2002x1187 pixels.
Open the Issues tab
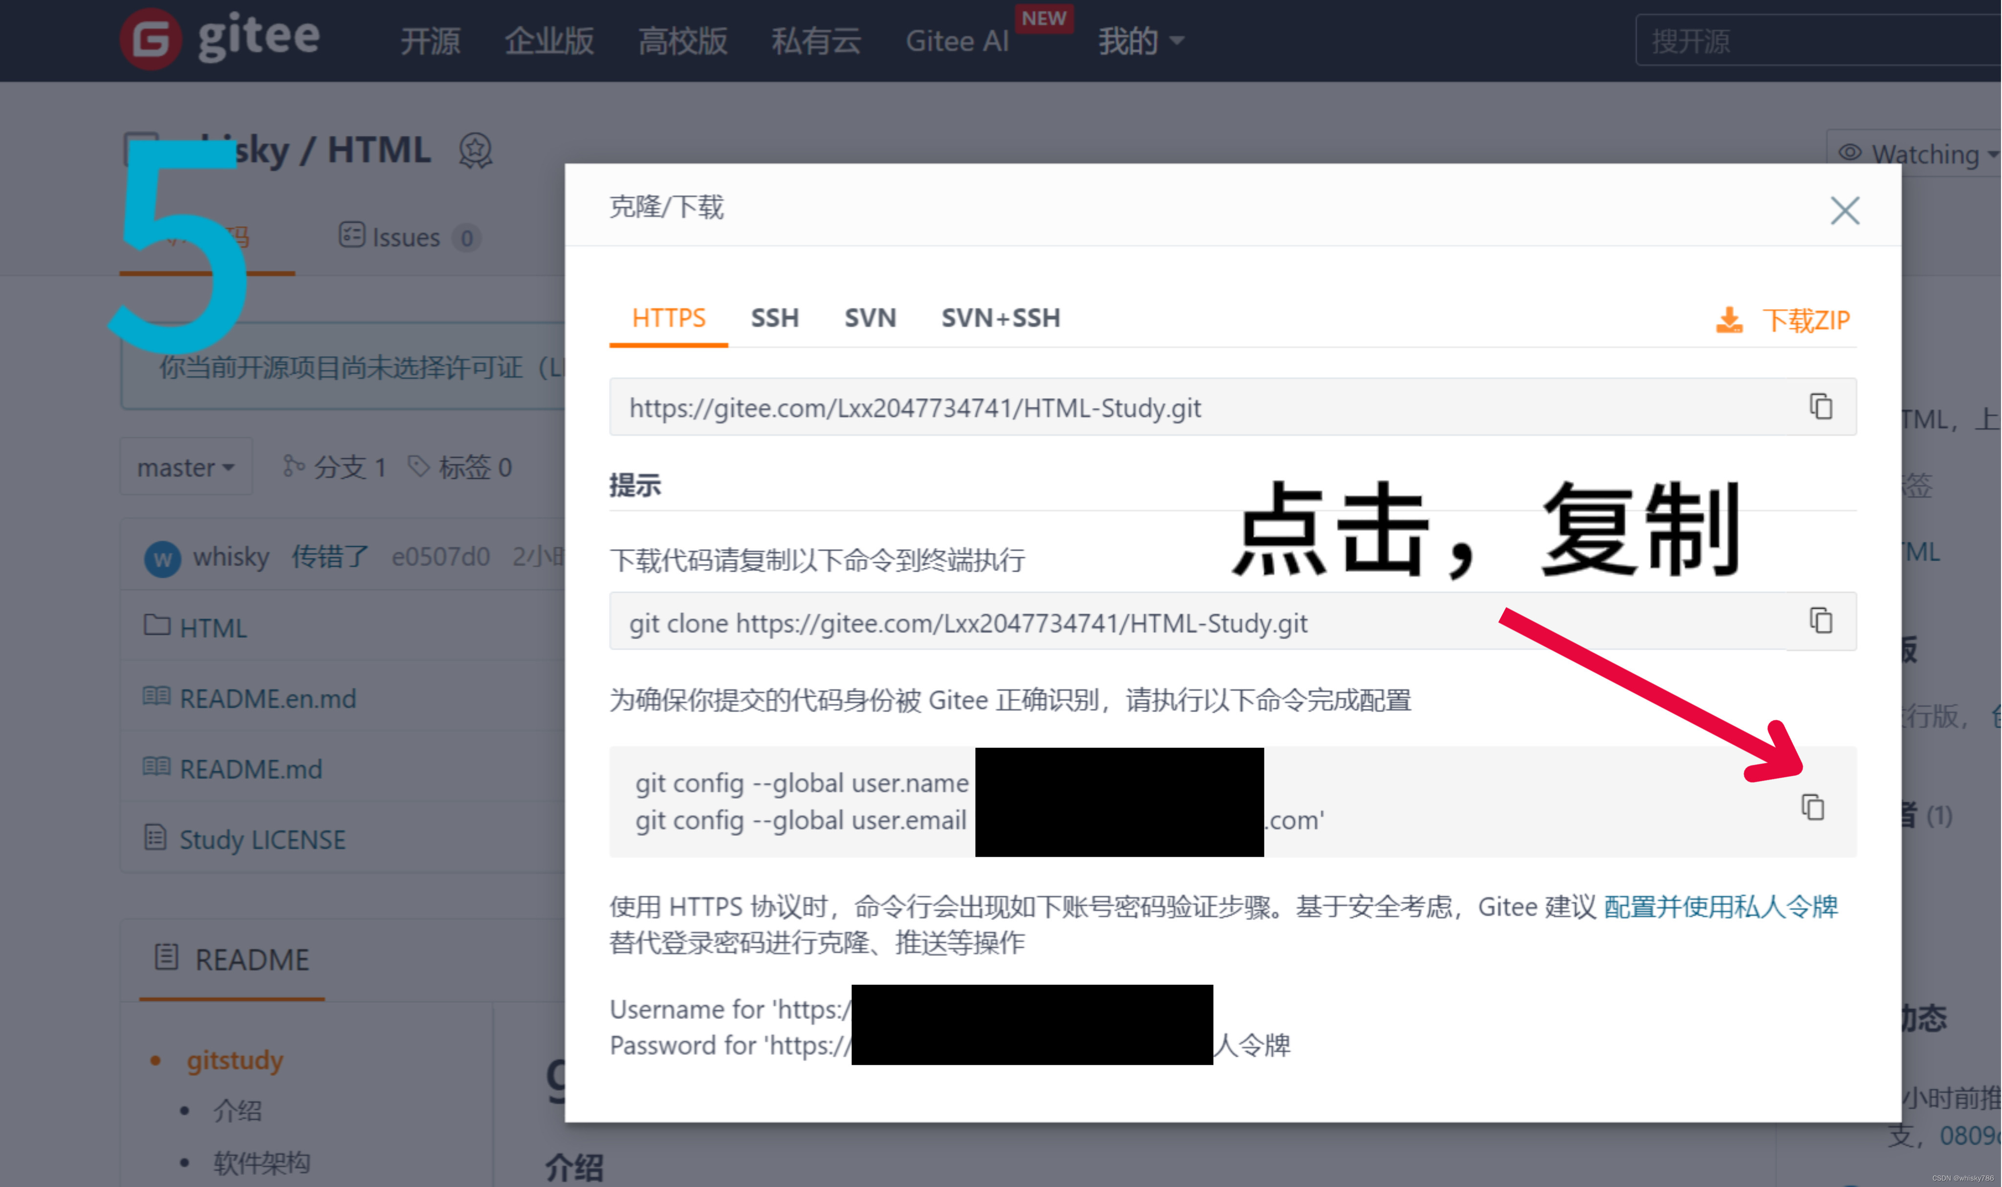coord(407,237)
